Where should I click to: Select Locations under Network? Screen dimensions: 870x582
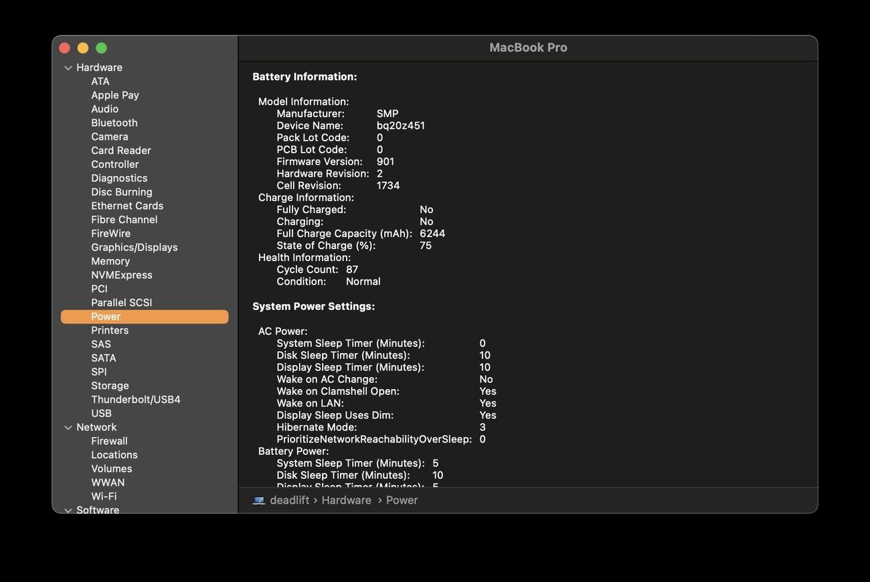click(x=114, y=455)
